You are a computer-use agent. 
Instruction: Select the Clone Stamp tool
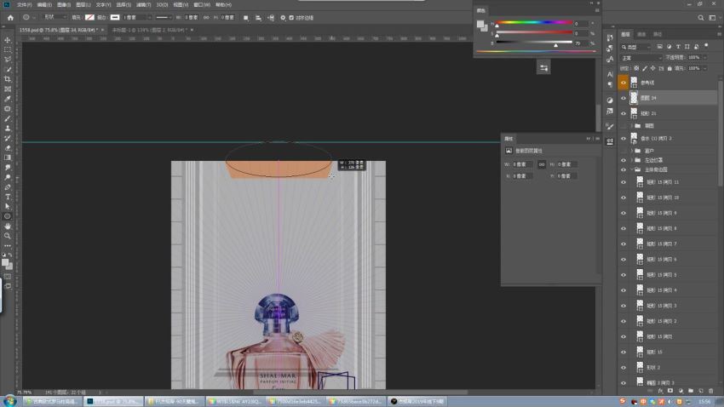(x=8, y=129)
